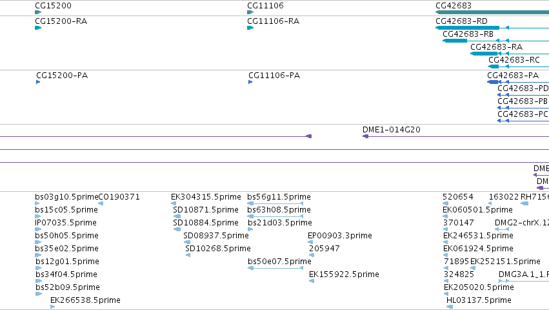Click the CG11106-PA protein arrow
The image size is (549, 310).
pos(250,82)
